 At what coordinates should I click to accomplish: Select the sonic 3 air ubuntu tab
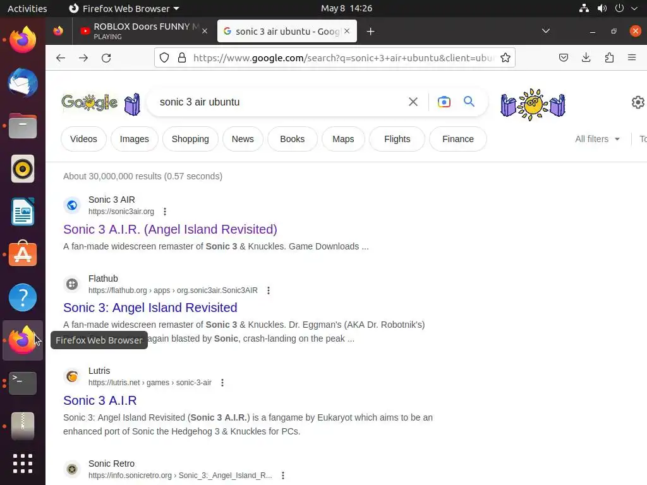point(287,31)
